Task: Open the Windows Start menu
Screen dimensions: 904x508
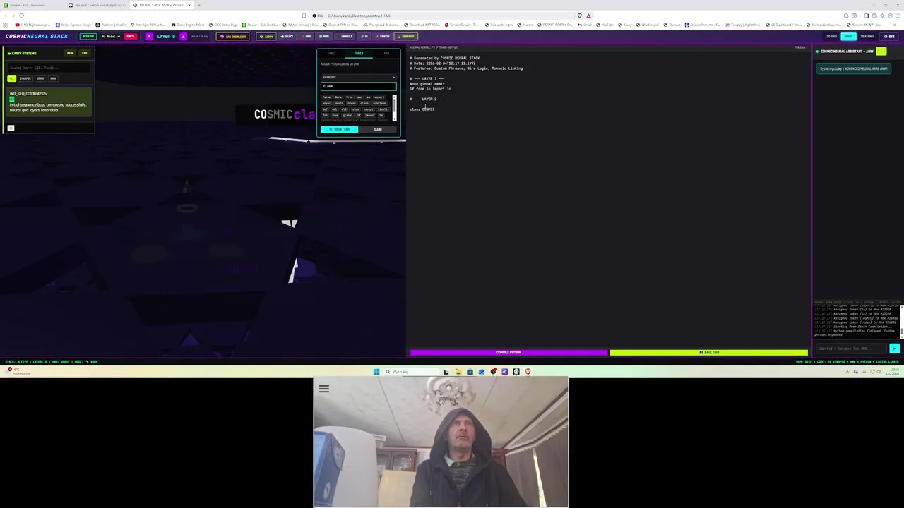Action: coord(376,372)
